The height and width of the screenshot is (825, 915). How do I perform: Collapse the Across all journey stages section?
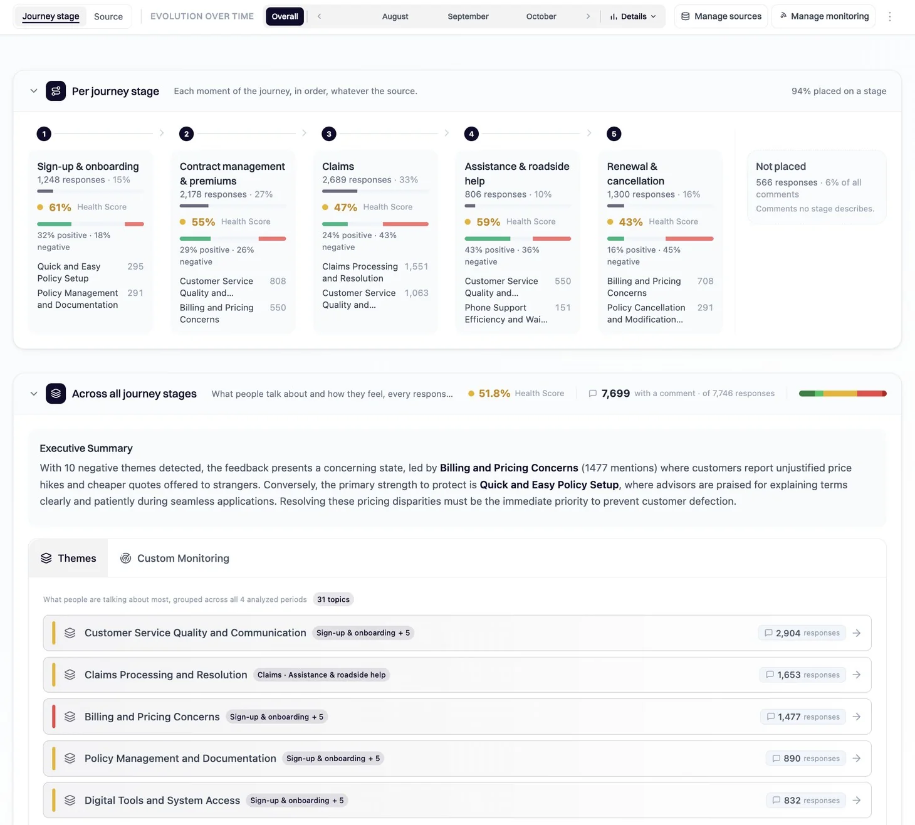click(x=34, y=394)
